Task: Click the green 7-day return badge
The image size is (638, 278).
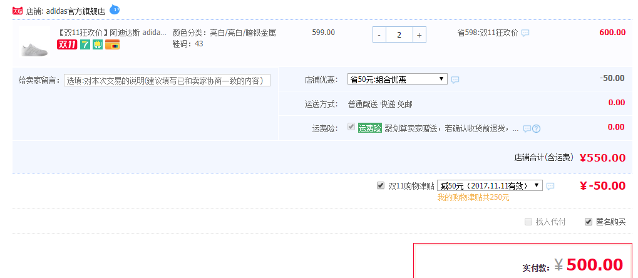Action: pyautogui.click(x=85, y=45)
